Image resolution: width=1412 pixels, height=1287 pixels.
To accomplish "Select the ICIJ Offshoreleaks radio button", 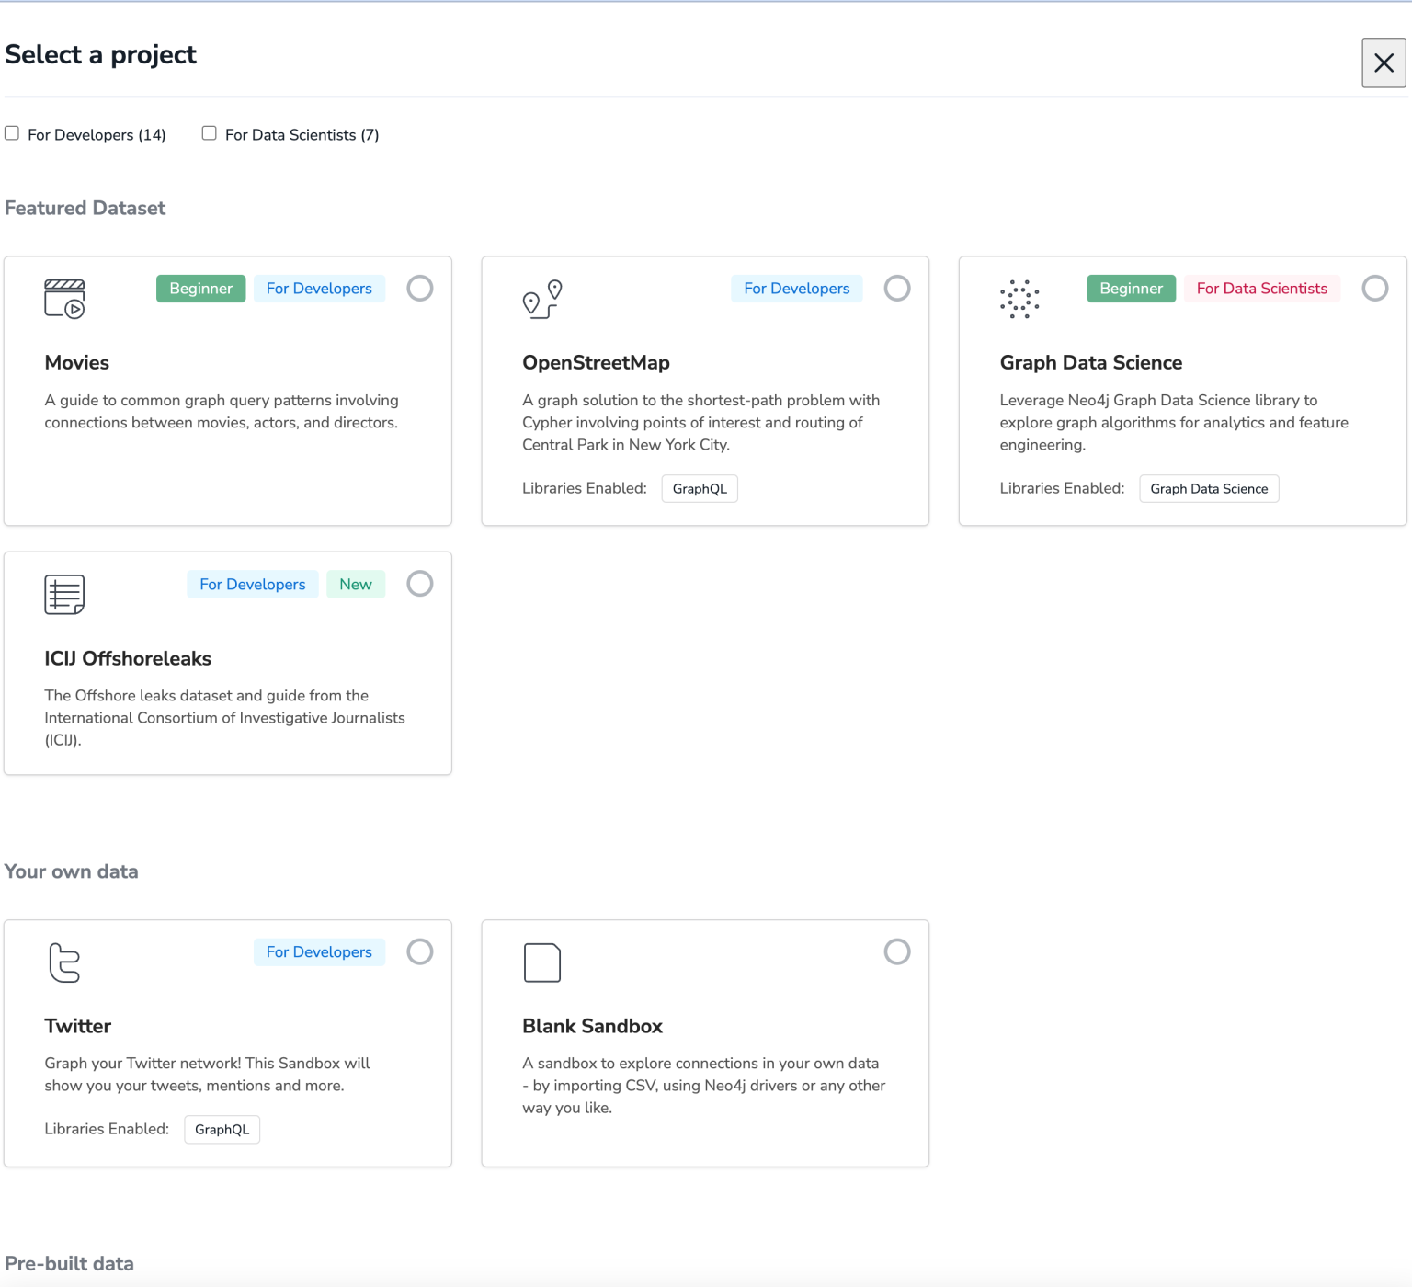I will click(x=420, y=584).
